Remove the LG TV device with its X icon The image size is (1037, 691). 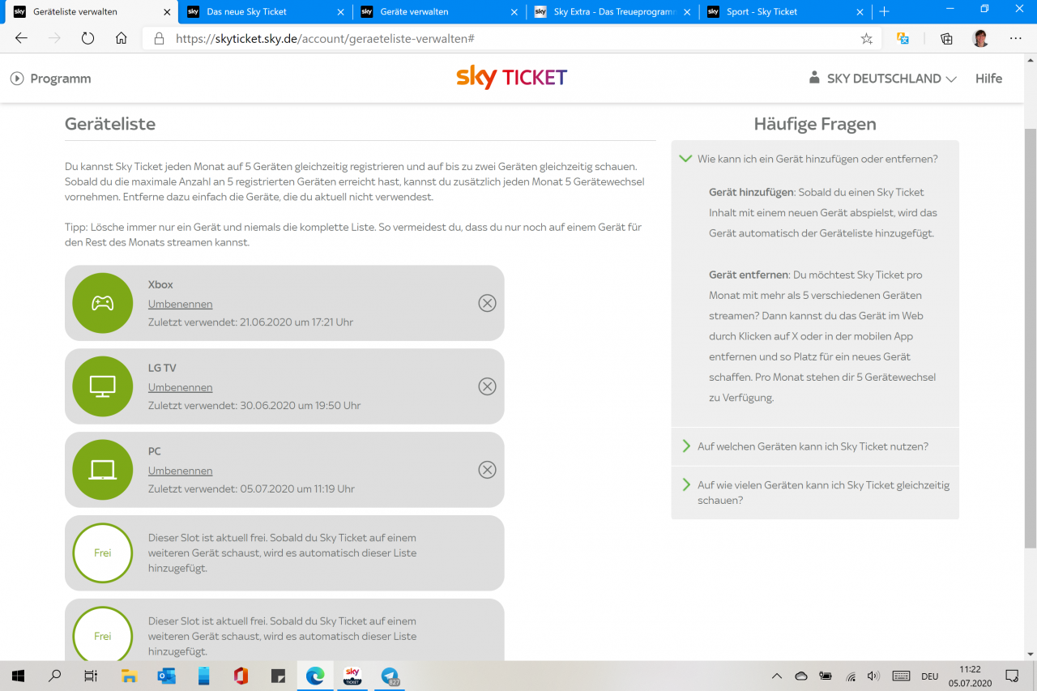pos(487,386)
